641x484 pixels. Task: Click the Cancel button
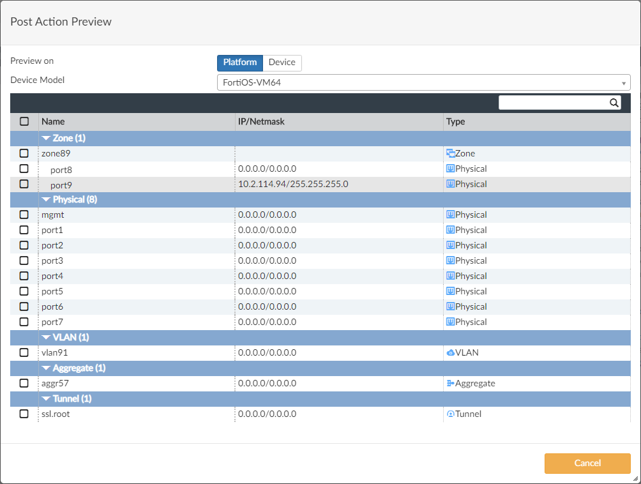click(x=587, y=463)
